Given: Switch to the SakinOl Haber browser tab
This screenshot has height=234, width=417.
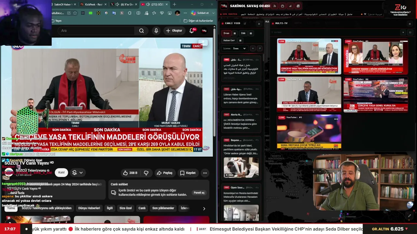Looking at the screenshot, I should 65,4.
